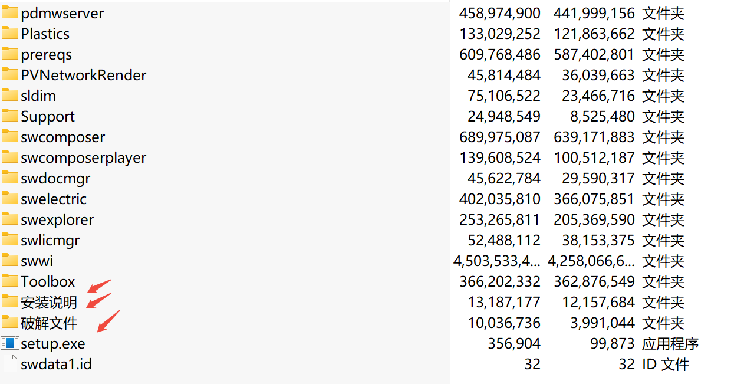744x384 pixels.
Task: Click the setup.exe application icon
Action: tap(9, 343)
